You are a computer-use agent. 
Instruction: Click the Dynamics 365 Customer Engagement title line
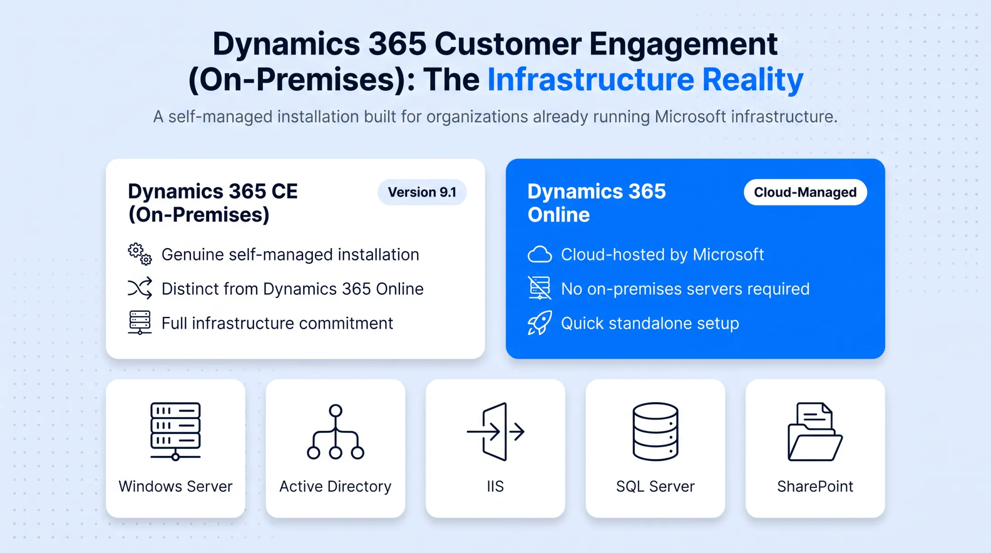pos(495,44)
